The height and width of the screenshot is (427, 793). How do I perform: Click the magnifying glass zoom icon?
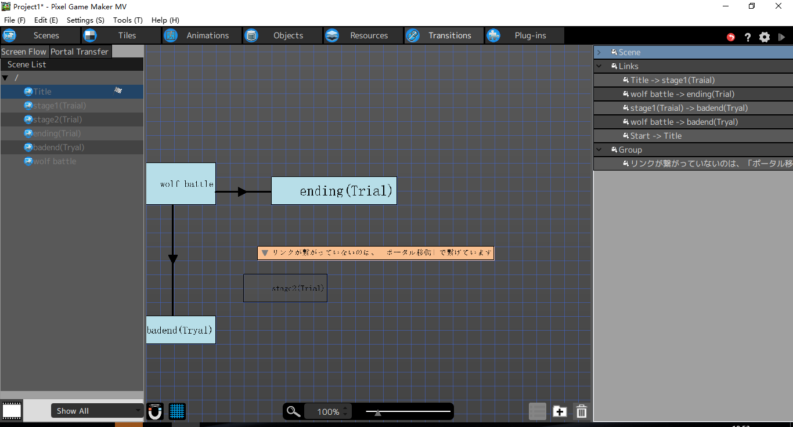tap(294, 411)
